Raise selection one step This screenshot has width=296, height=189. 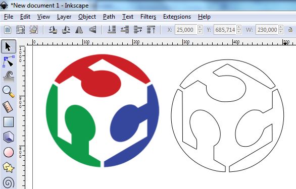[x=138, y=30]
